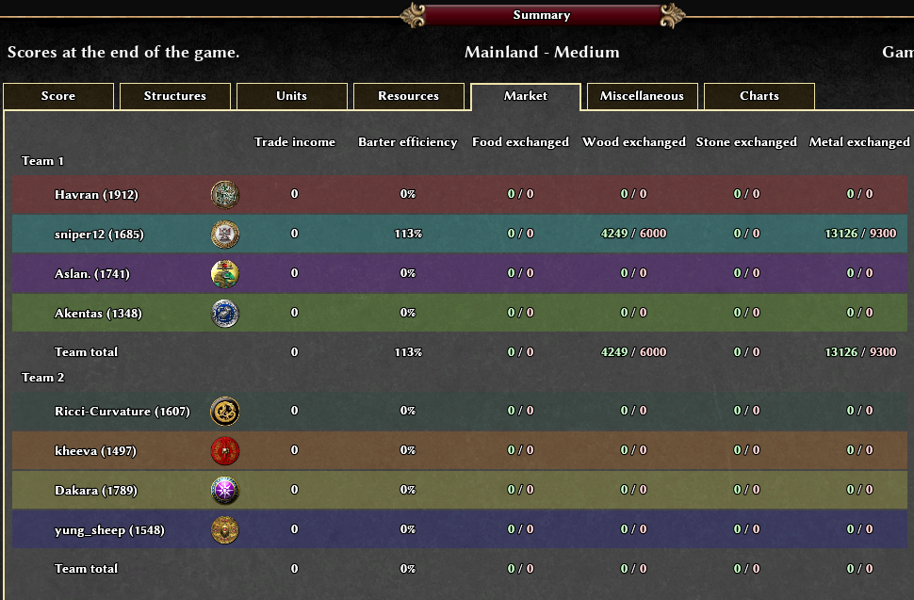Click the Barter efficiency column header
914x600 pixels.
407,142
